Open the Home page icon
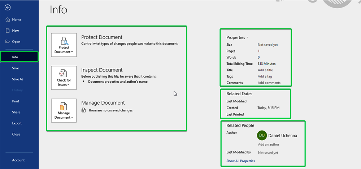This screenshot has width=361, height=169. [x=7, y=20]
